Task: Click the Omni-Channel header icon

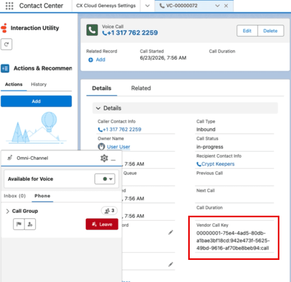Action: tap(9, 158)
